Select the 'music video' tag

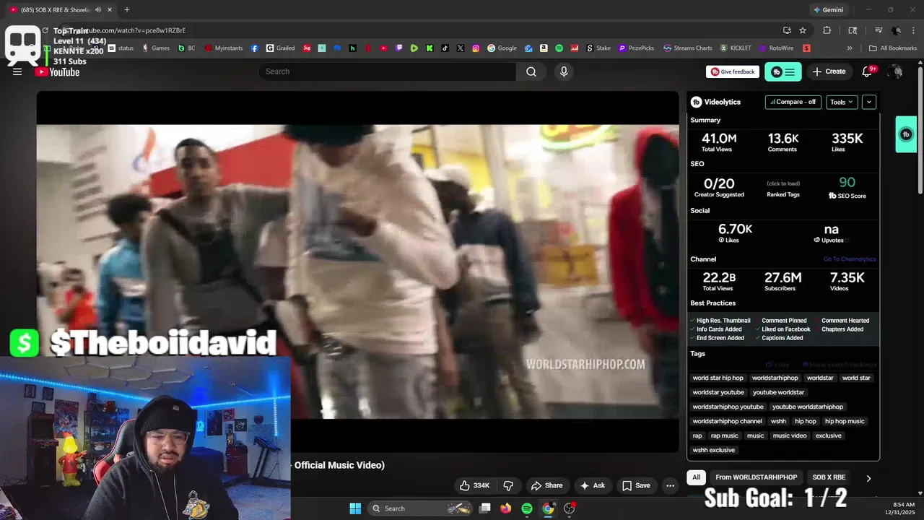[790, 435]
